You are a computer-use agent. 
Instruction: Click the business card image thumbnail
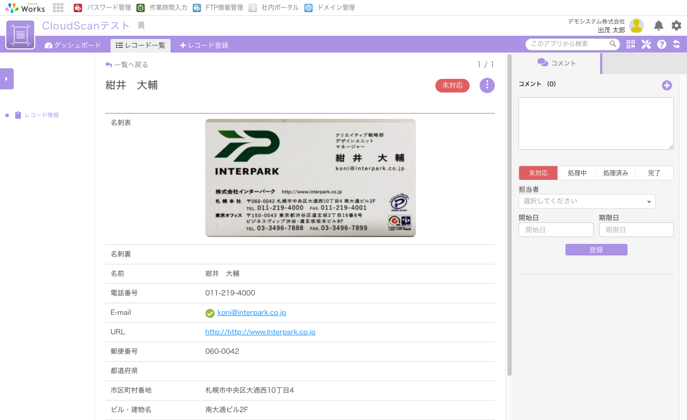310,178
